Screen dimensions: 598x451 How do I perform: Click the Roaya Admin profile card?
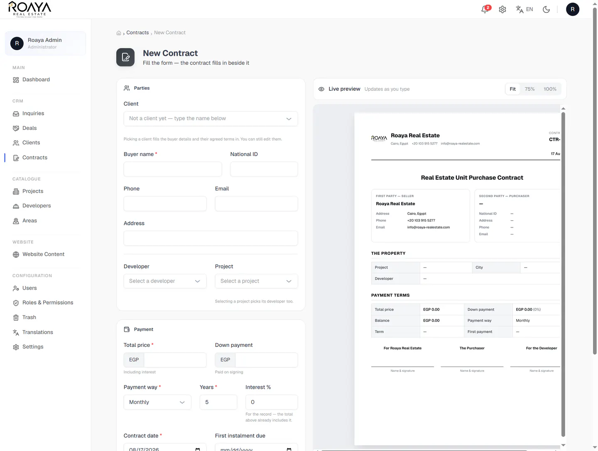(x=45, y=43)
